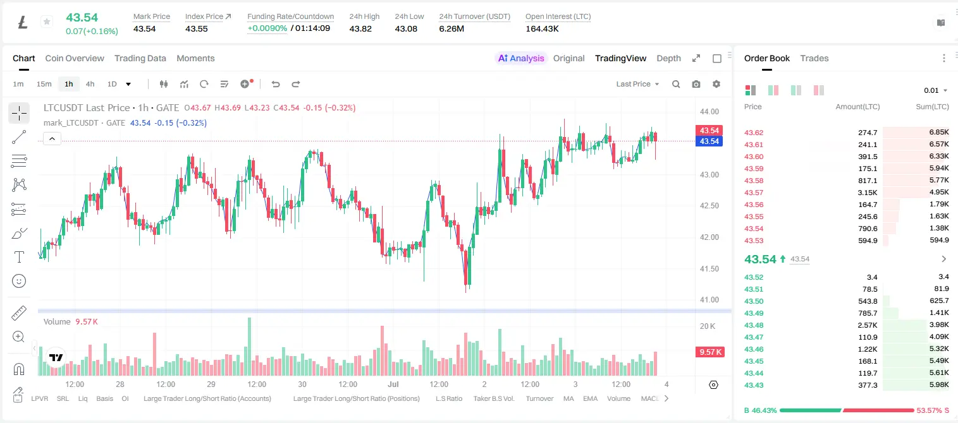Open the 0.01 price precision dropdown
Viewport: 958px width, 423px height.
[x=936, y=90]
